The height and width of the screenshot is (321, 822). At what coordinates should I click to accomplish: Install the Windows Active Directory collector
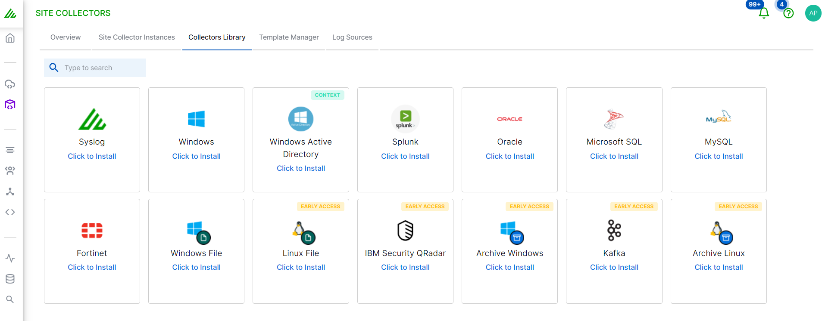[300, 168]
